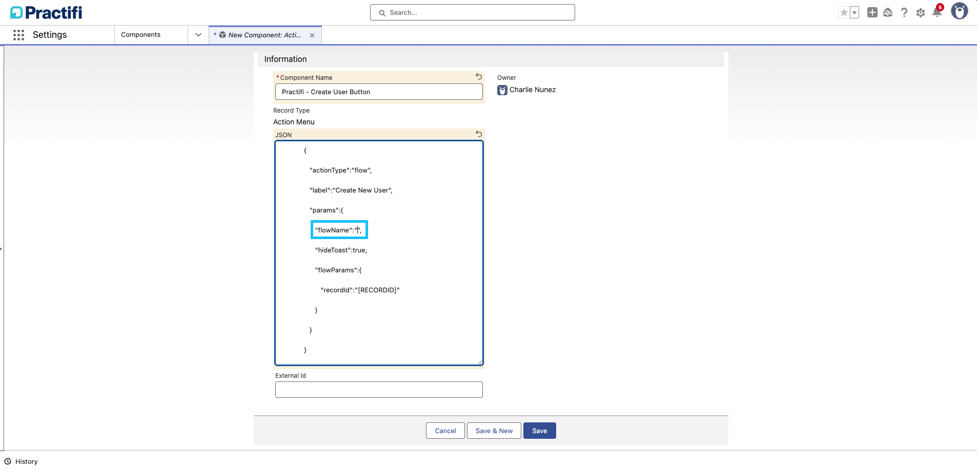The height and width of the screenshot is (470, 977).
Task: Click the Save & New button
Action: pos(494,431)
